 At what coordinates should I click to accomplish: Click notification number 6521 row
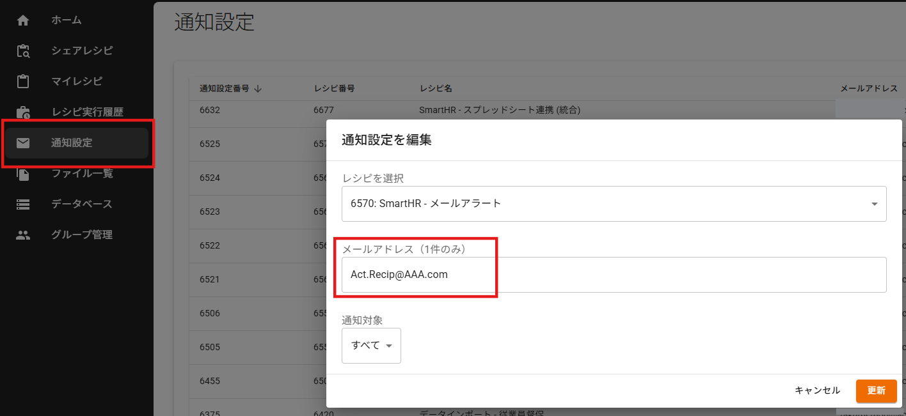point(210,279)
